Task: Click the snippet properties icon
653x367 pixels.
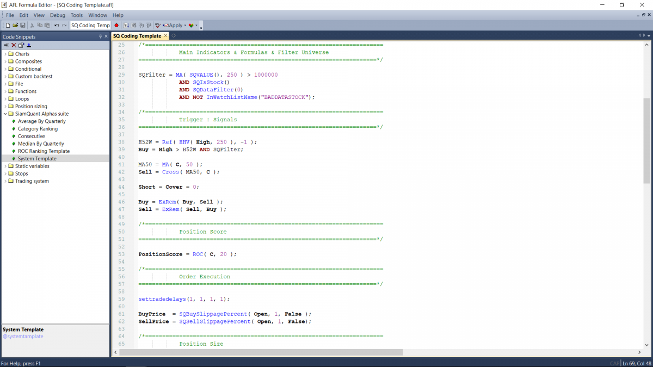Action: click(21, 45)
